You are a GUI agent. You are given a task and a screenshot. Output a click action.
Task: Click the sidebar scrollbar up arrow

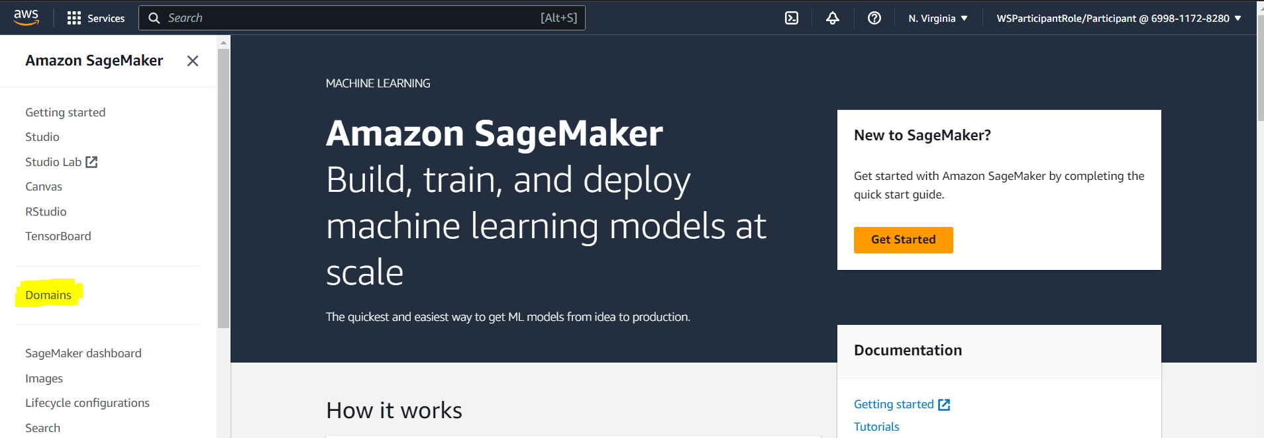coord(223,42)
